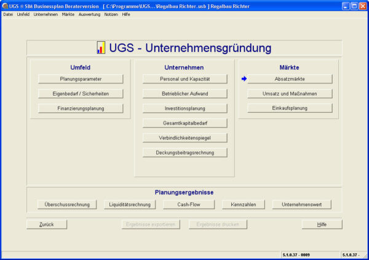Open the Märkte menu in menu bar

(x=68, y=14)
